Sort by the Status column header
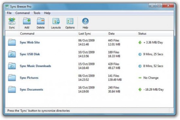180x120 pixels. coord(142,34)
